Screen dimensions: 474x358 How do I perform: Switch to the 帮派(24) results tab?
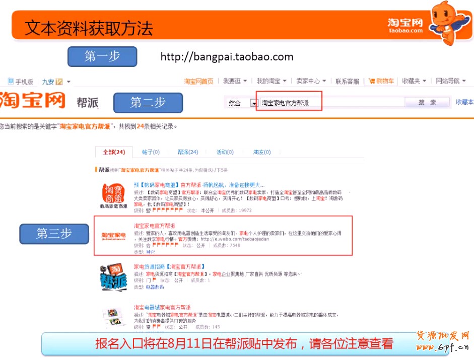coord(187,152)
